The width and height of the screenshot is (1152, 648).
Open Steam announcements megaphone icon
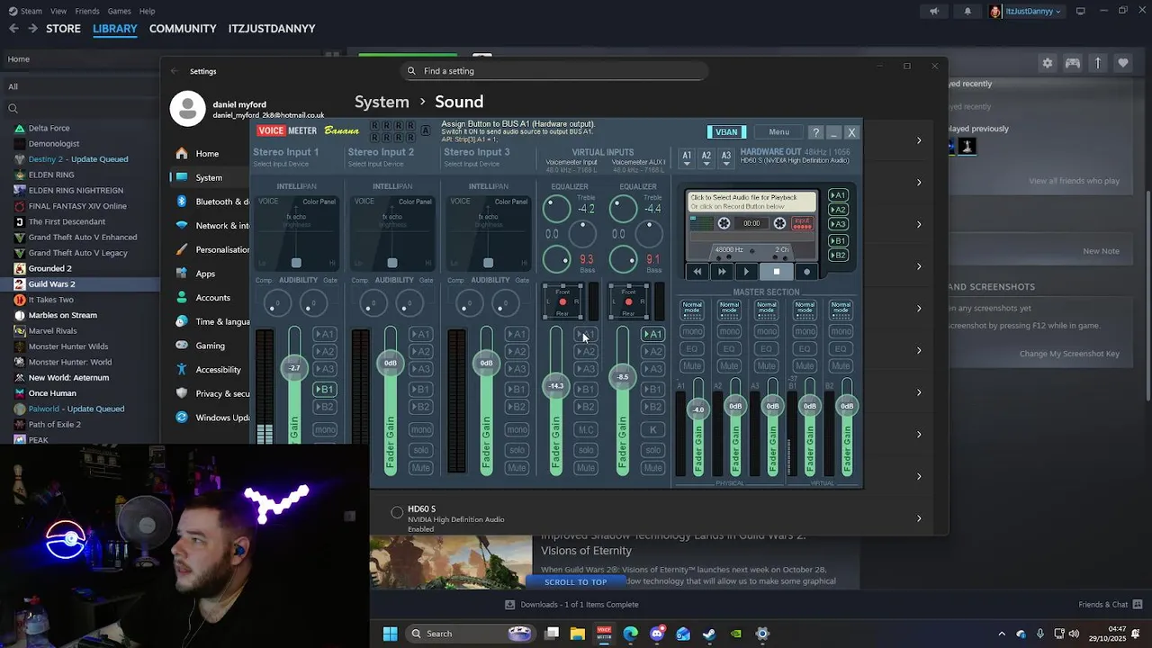(934, 11)
